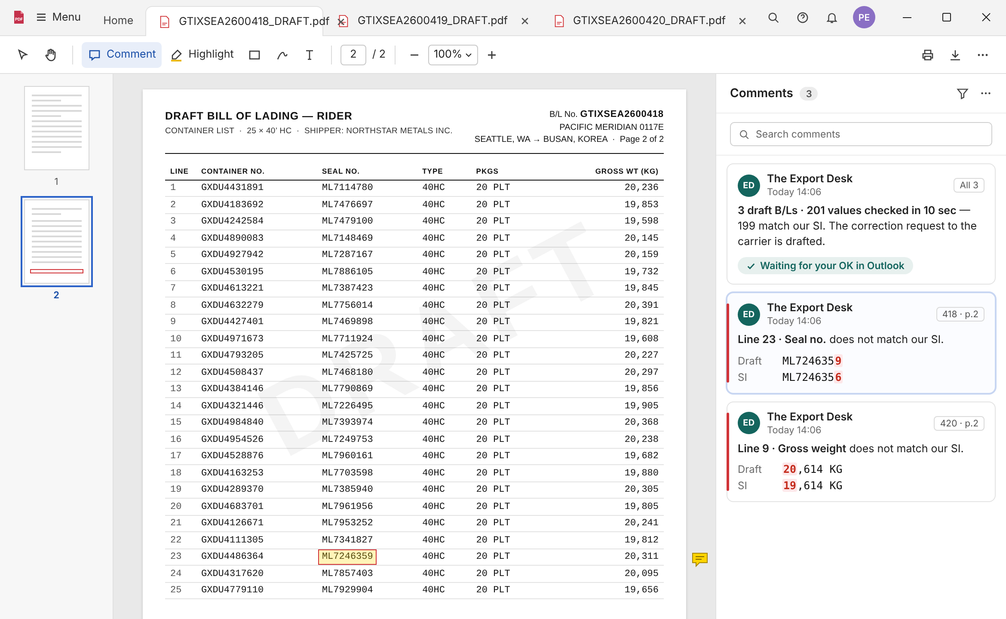Image resolution: width=1006 pixels, height=619 pixels.
Task: Open page 1 thumbnail
Action: pos(57,128)
